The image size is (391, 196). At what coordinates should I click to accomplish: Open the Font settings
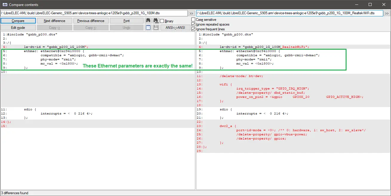click(127, 21)
